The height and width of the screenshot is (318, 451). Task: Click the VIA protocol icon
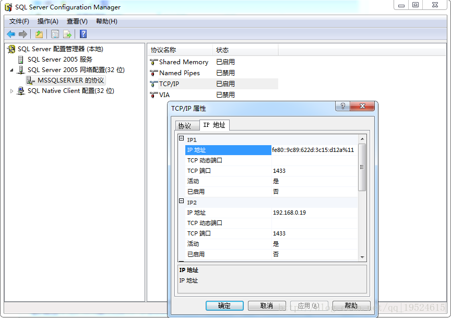(154, 95)
